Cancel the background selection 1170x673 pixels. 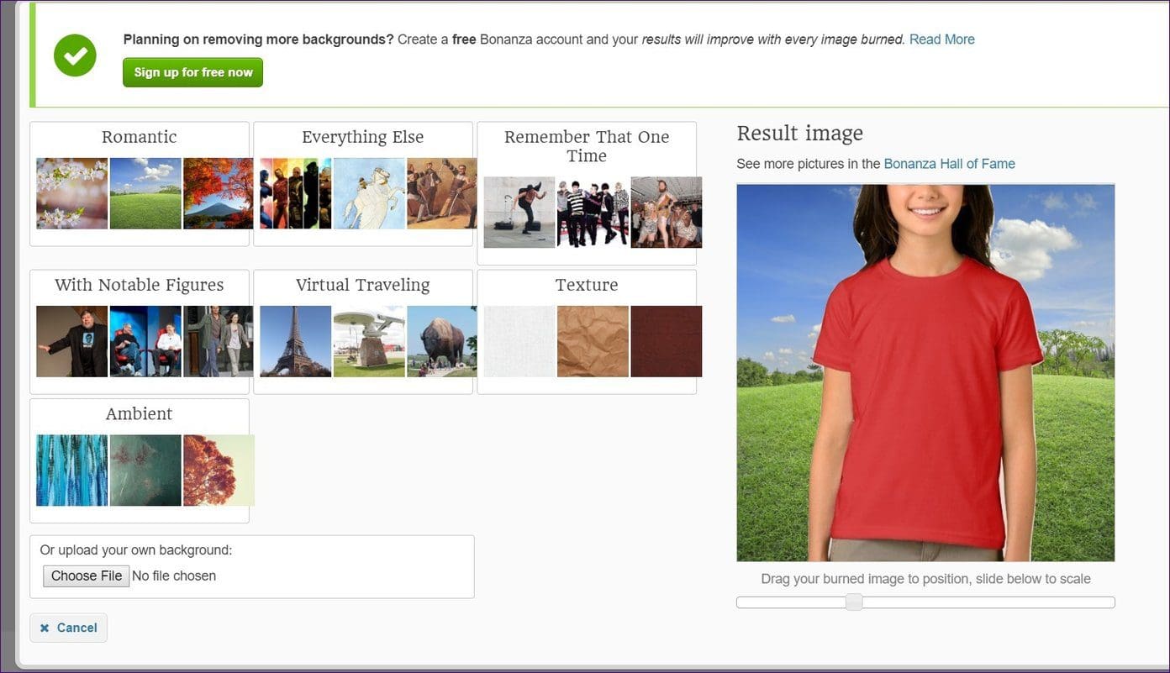[x=68, y=628]
